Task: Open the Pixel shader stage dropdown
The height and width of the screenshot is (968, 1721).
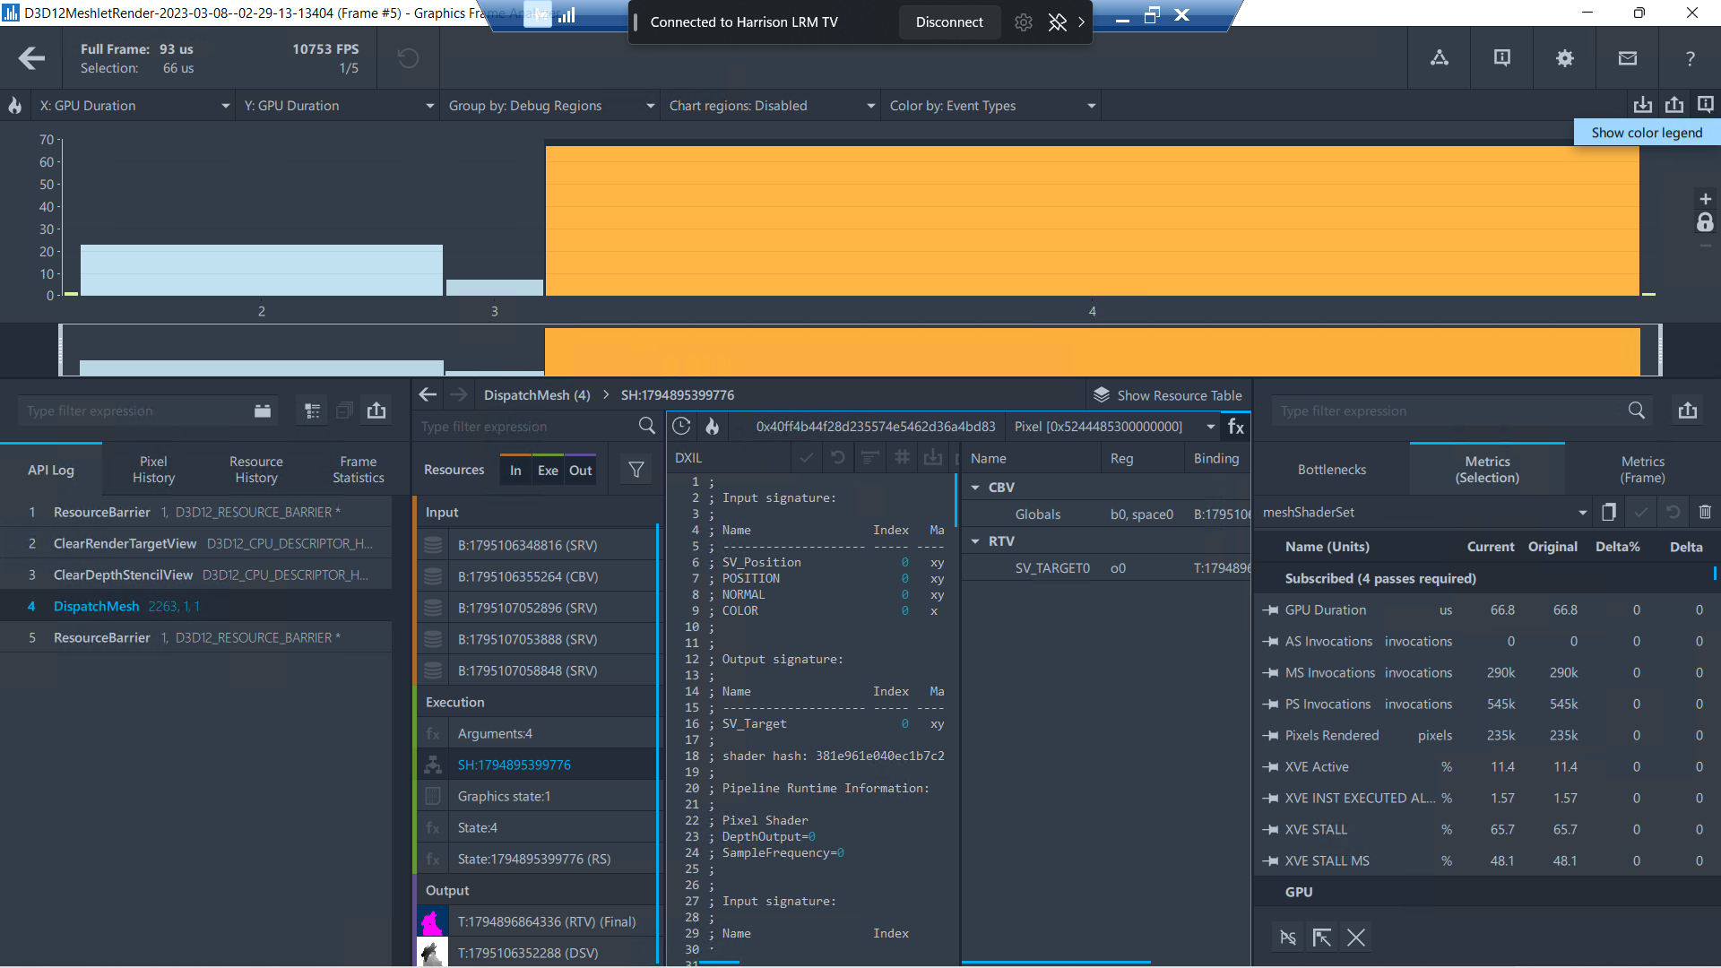Action: point(1113,427)
